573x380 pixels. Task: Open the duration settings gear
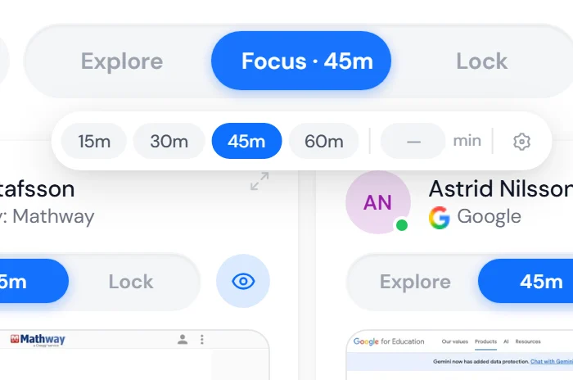point(521,142)
